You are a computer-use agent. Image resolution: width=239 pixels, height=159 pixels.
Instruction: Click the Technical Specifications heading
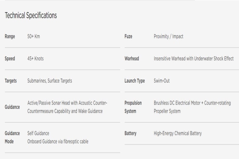pyautogui.click(x=31, y=16)
